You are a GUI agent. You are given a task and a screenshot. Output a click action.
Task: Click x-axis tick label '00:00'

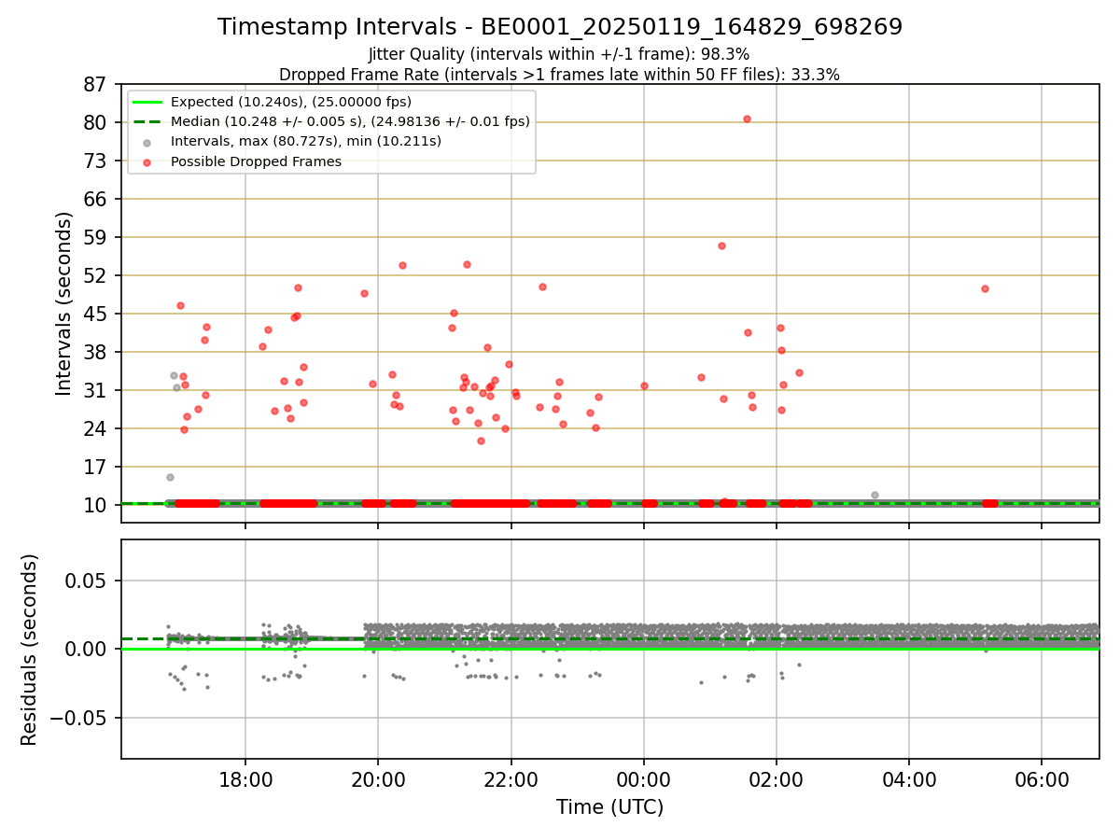pos(644,779)
